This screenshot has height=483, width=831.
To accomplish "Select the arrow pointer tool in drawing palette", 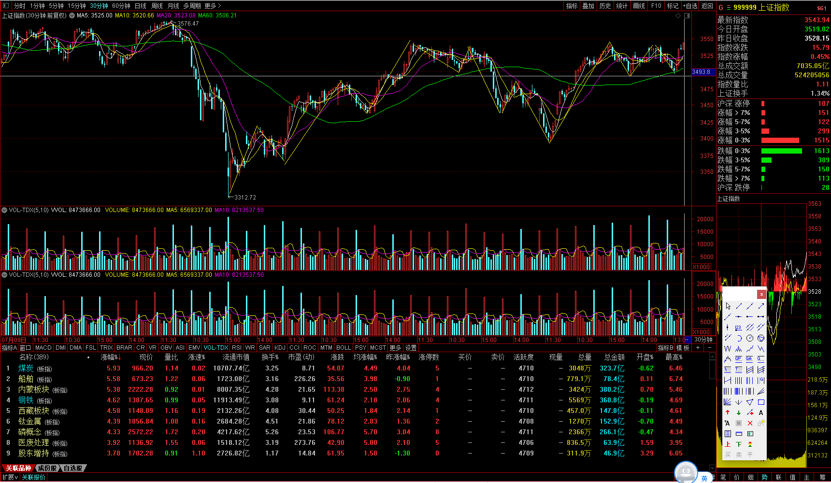I will click(x=728, y=306).
